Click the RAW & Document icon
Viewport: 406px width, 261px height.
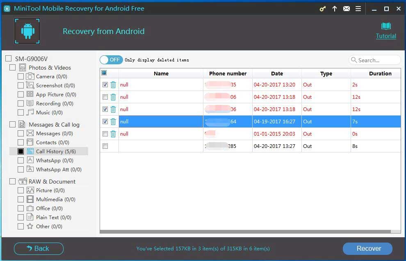pos(23,182)
